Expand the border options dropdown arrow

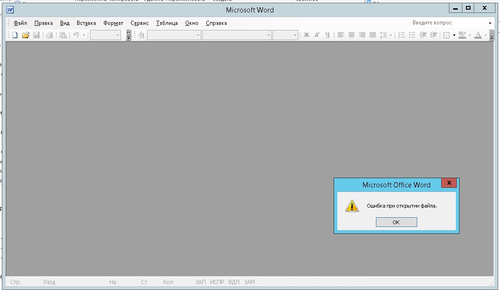click(x=454, y=35)
